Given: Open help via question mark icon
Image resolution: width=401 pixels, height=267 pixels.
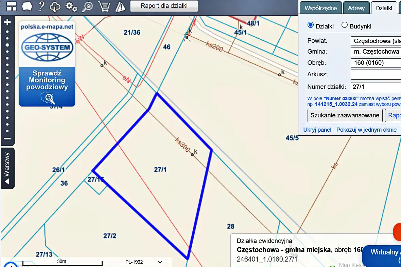Looking at the screenshot, I should [41, 6].
